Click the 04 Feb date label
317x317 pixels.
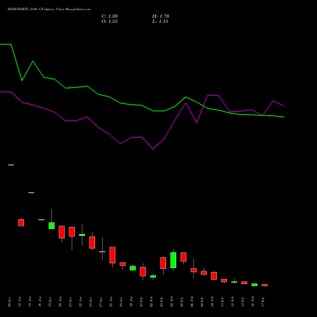pos(172,302)
